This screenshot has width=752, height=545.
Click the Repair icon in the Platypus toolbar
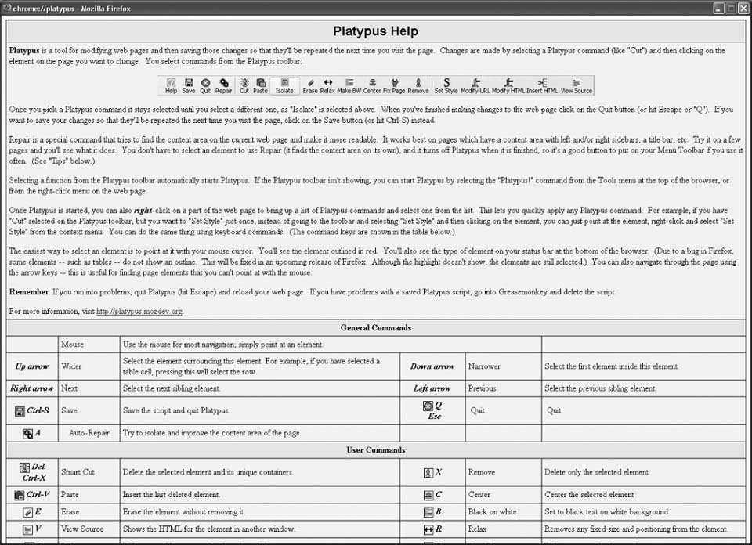(x=223, y=85)
